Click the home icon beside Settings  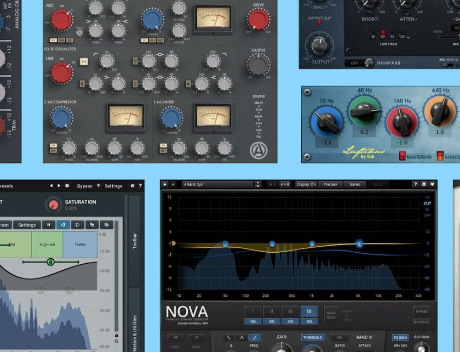(x=132, y=186)
